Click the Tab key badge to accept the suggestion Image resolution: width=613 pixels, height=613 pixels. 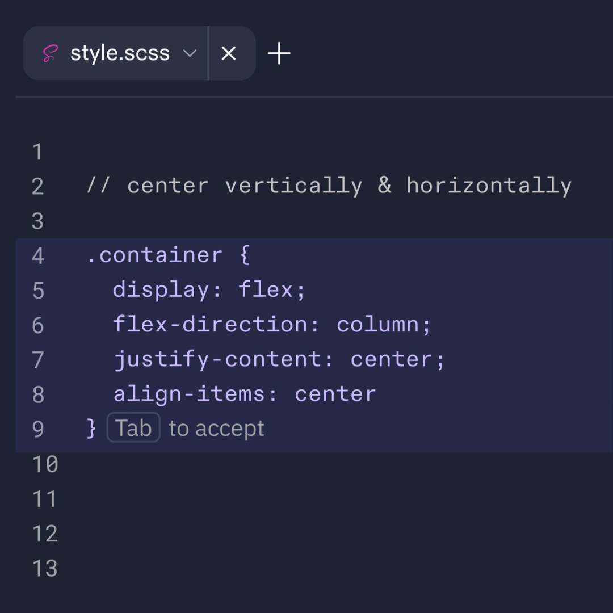(x=133, y=427)
